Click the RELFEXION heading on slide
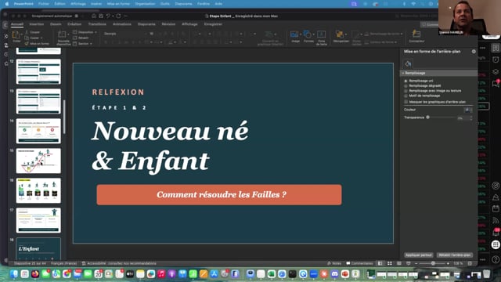The image size is (501, 282). coord(118,92)
